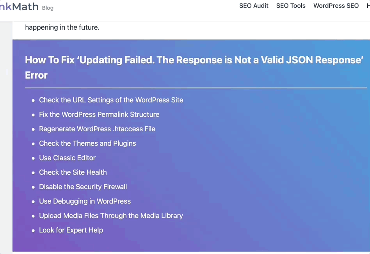This screenshot has height=254, width=370.
Task: Jump to Regenerate WordPress .htaccess File
Action: click(x=97, y=129)
